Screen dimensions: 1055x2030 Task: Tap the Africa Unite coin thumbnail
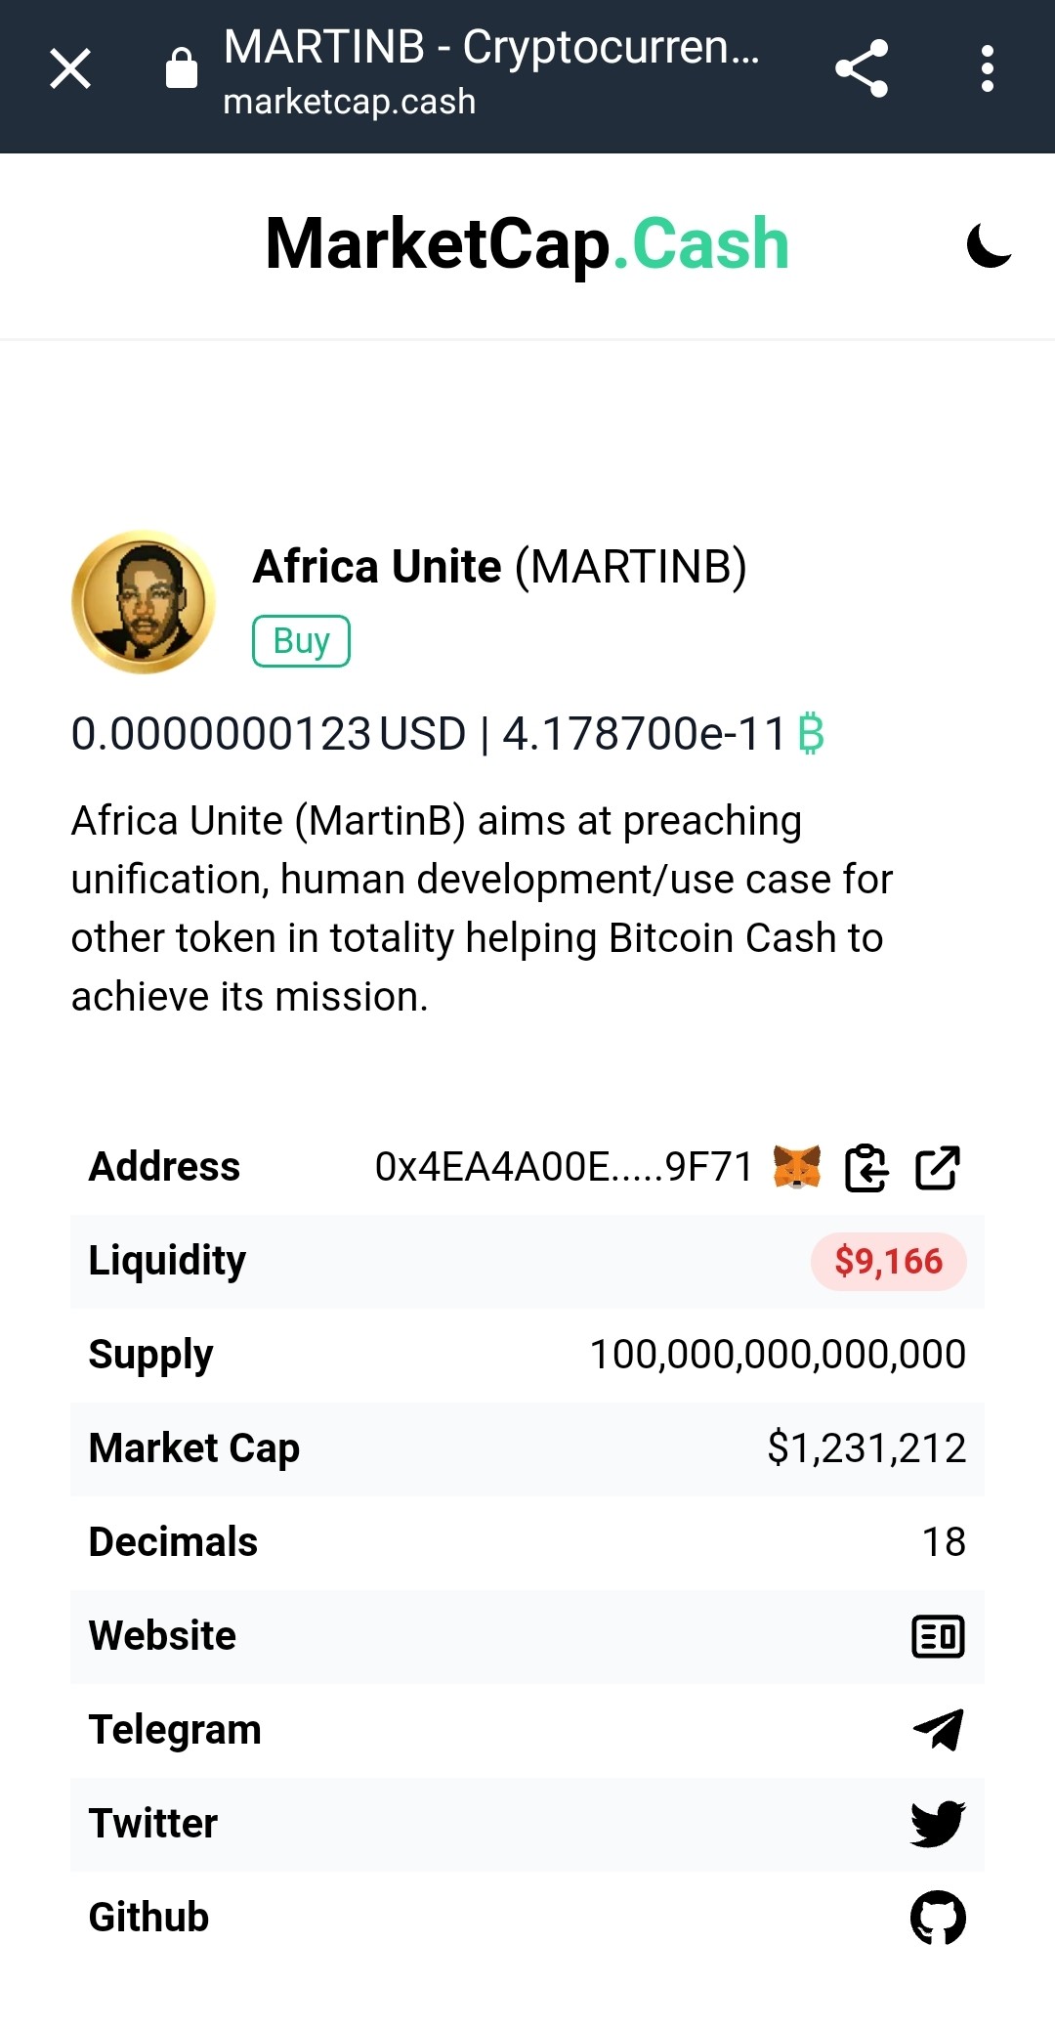(x=144, y=602)
